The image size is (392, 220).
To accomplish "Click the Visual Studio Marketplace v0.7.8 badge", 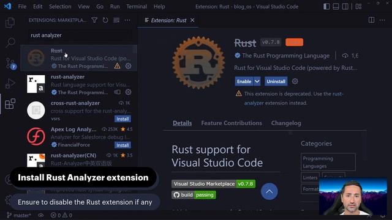I will (x=214, y=184).
